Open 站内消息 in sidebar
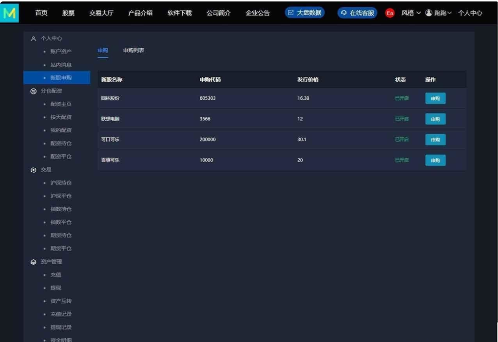This screenshot has height=342, width=498. (x=61, y=65)
